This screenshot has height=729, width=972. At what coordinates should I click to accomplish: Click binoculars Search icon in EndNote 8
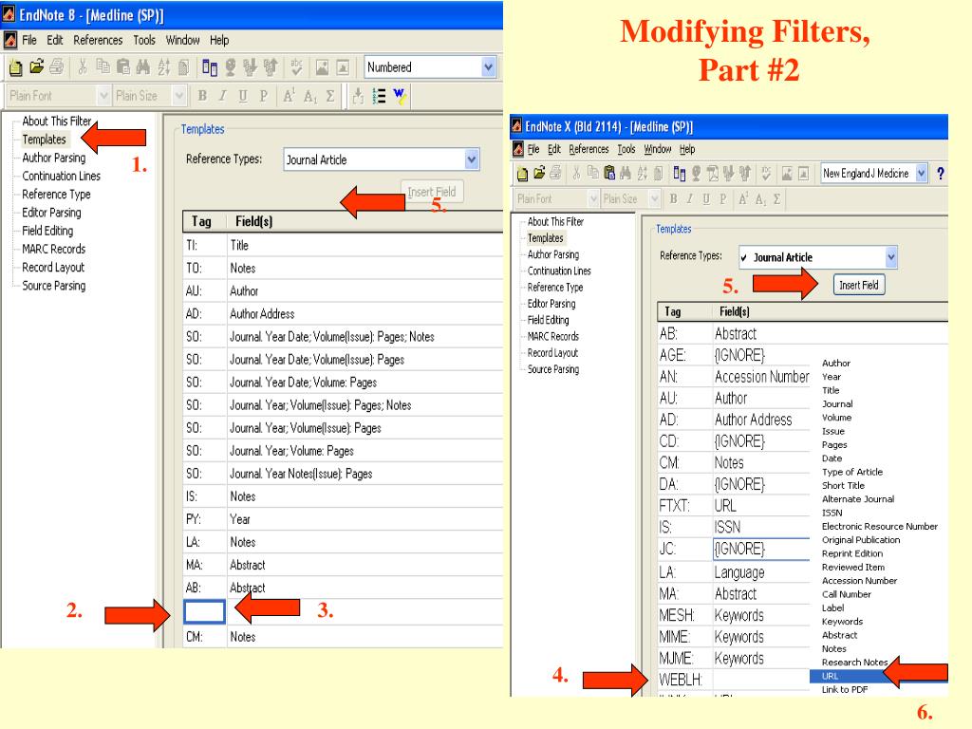pos(143,66)
